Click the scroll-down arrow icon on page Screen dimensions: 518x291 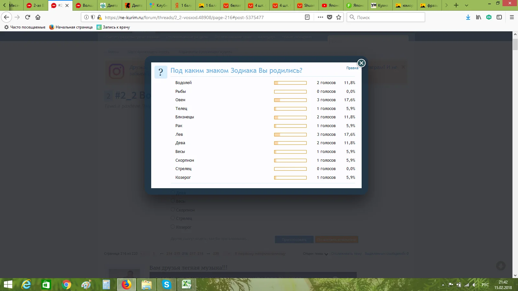(x=501, y=266)
